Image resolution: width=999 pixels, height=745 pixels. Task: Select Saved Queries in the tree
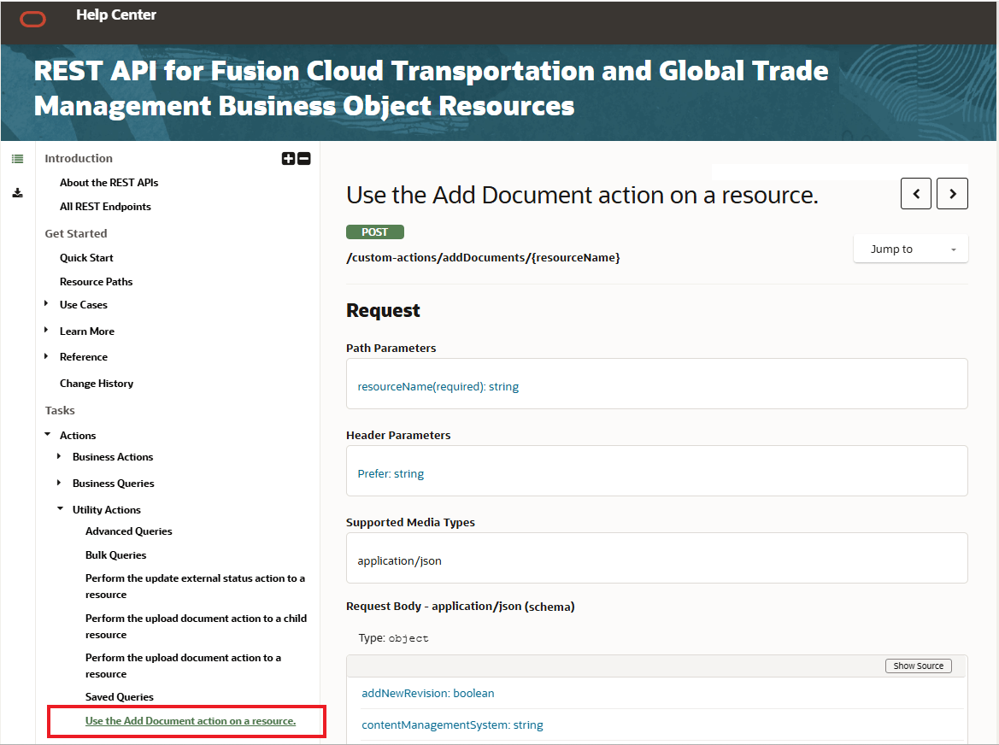[x=120, y=697]
